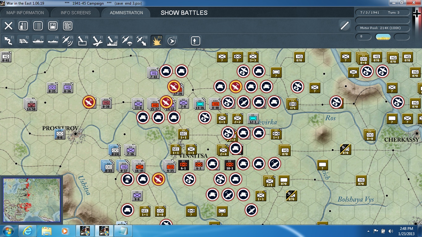This screenshot has height=237, width=422.
Task: Toggle the diagonal slash round button
Action: (x=344, y=26)
